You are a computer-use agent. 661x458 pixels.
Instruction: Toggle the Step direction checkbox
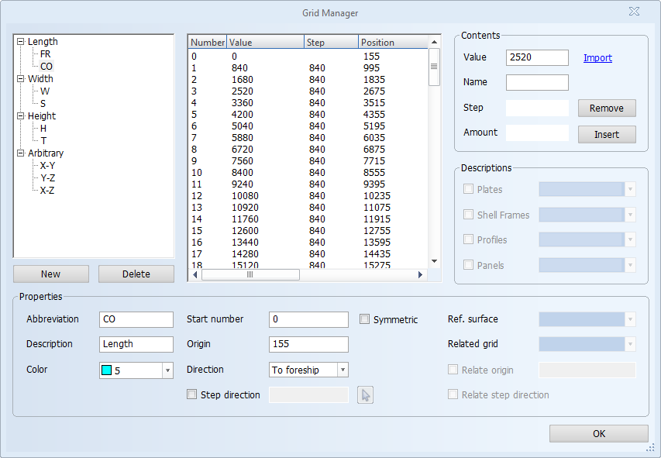tap(192, 394)
